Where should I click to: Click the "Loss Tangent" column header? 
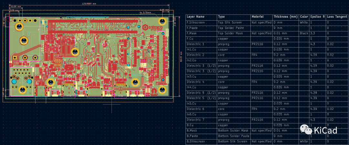pos(337,17)
